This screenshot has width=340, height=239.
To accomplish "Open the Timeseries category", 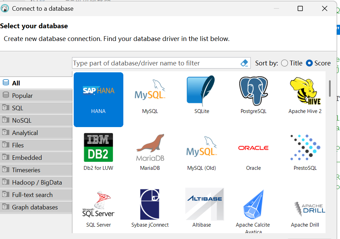I will (36, 170).
